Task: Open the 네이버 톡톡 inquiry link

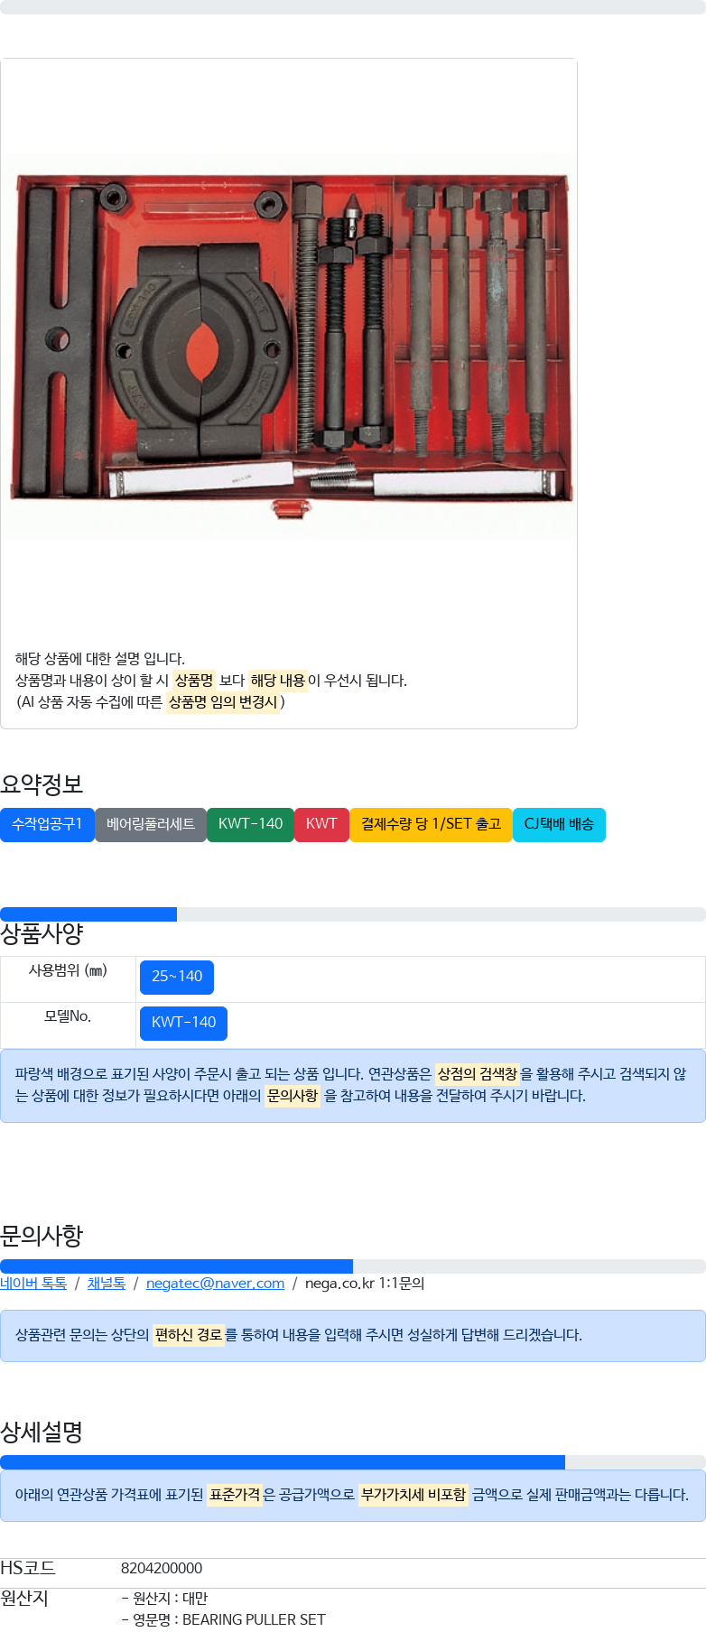Action: pos(33,1284)
